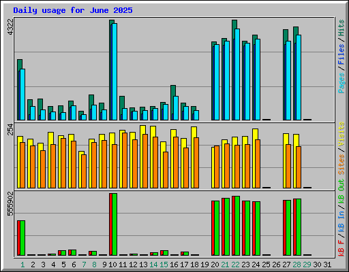Click day 29 on the x-axis

click(307, 265)
